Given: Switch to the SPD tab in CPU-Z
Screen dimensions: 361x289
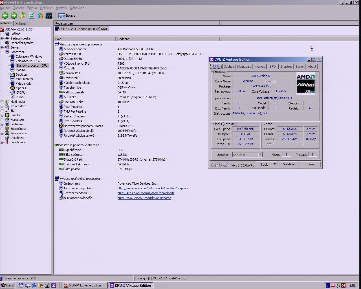Looking at the screenshot, I should click(x=272, y=67).
